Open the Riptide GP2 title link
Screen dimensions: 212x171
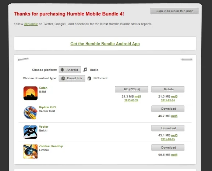[x=47, y=107]
